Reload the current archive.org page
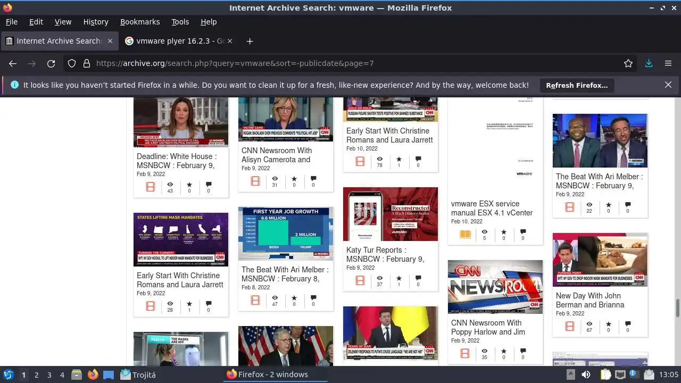The width and height of the screenshot is (681, 383). [51, 63]
